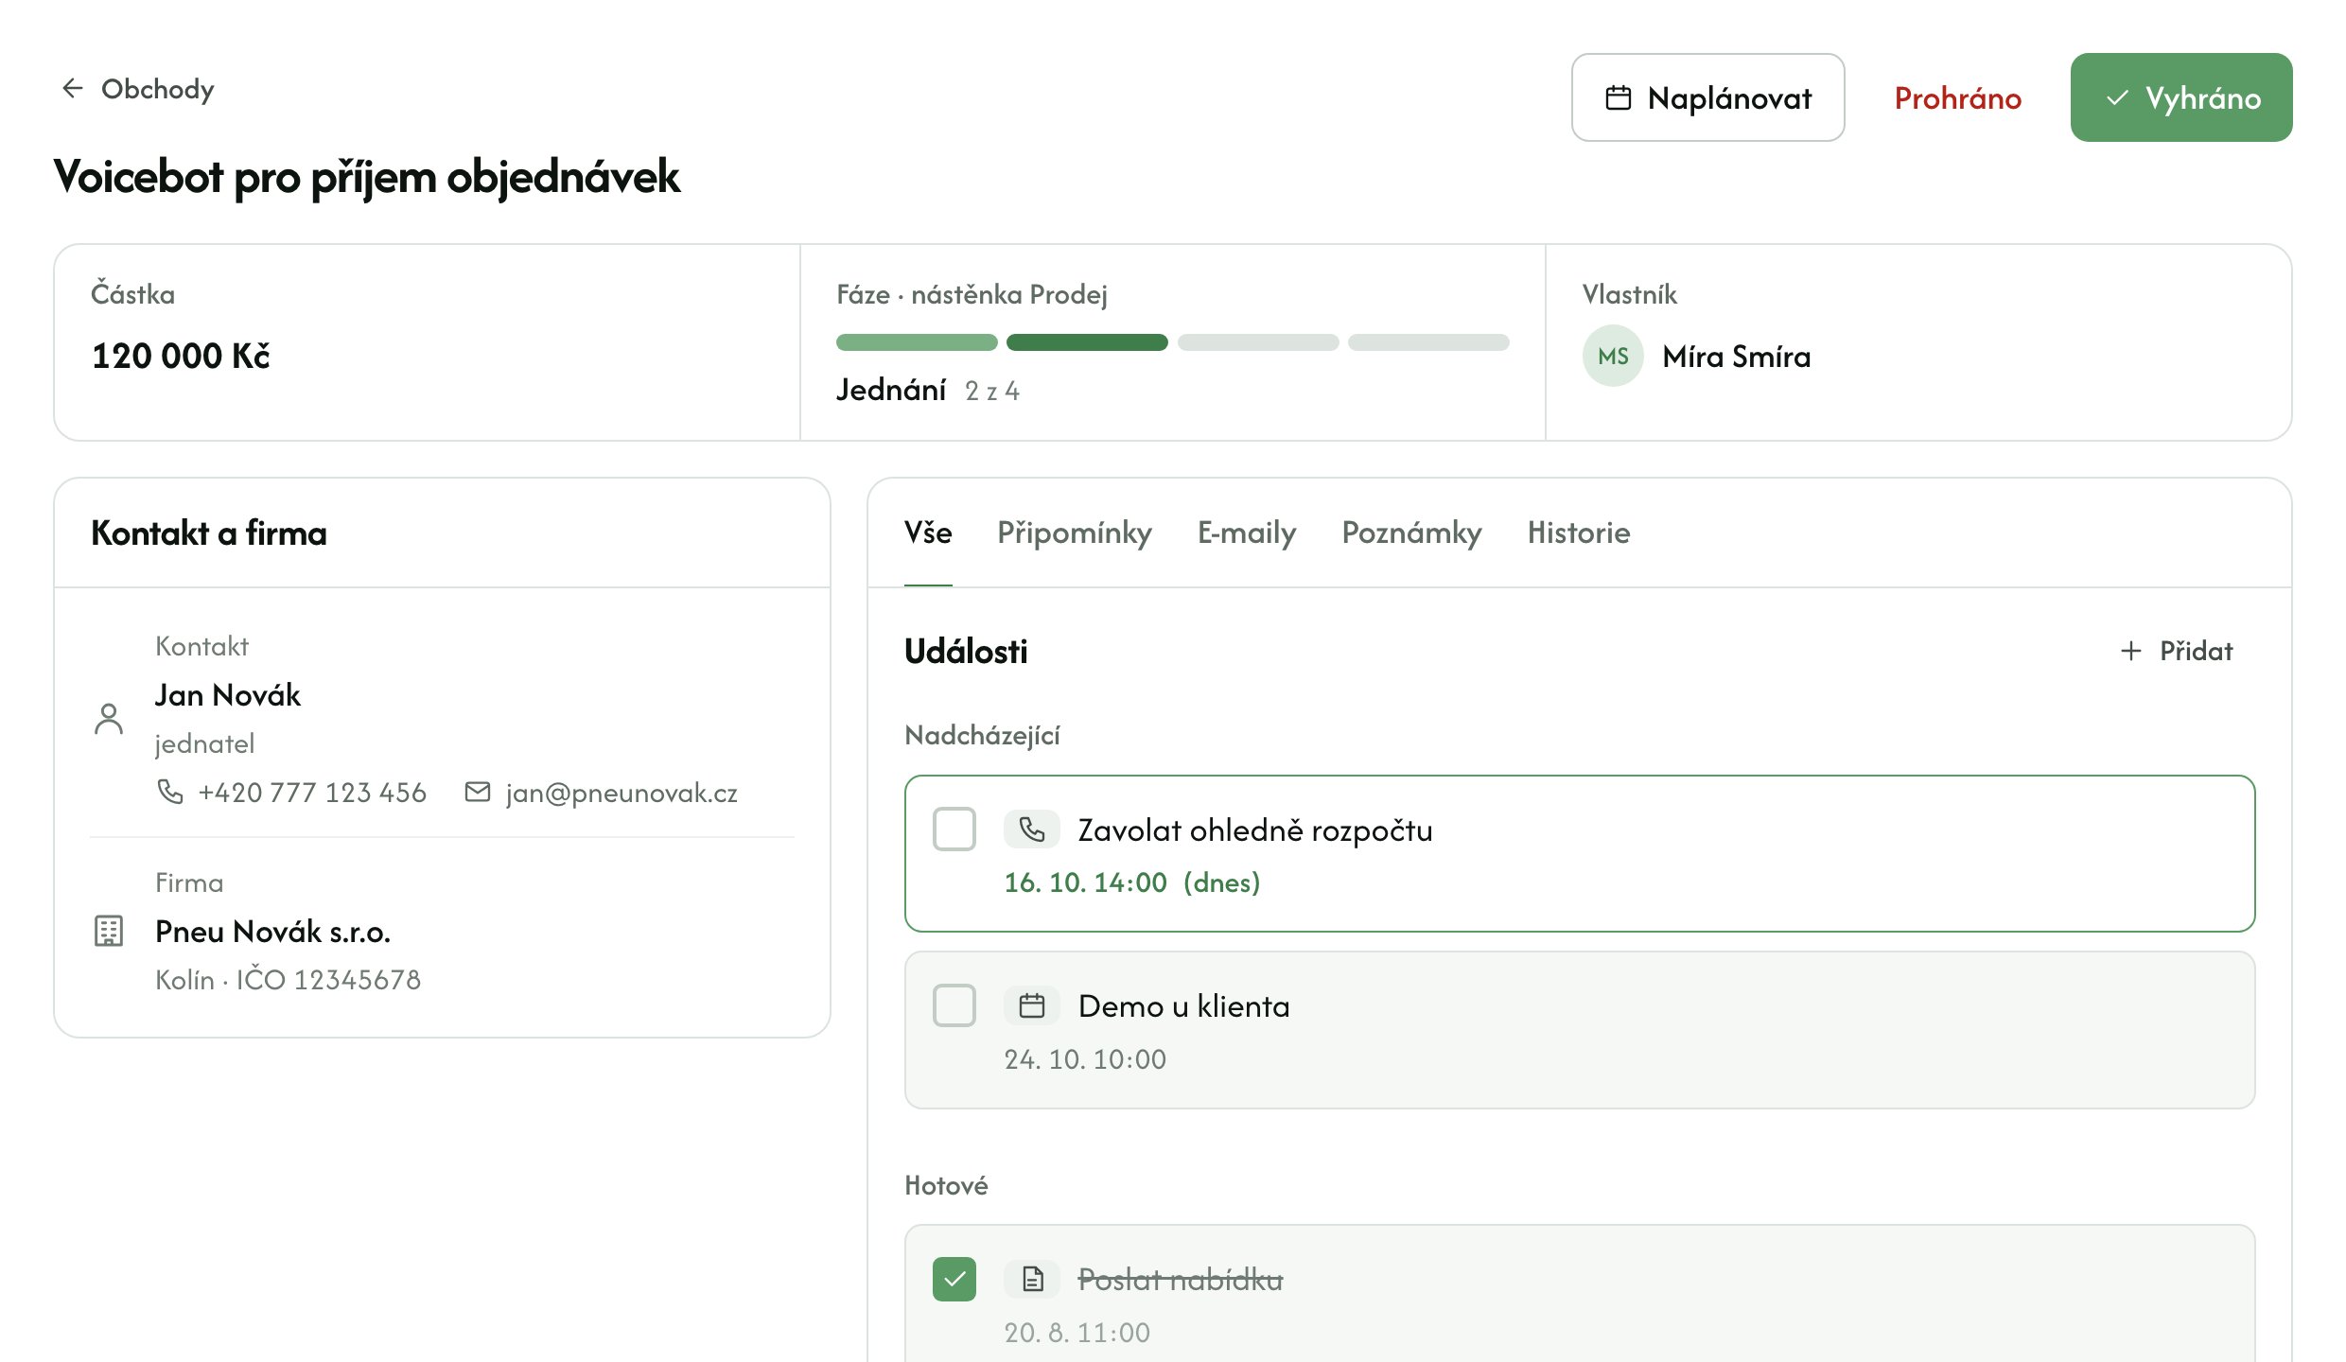Click the envelope icon before jan@pneunovak.cz

[x=478, y=792]
